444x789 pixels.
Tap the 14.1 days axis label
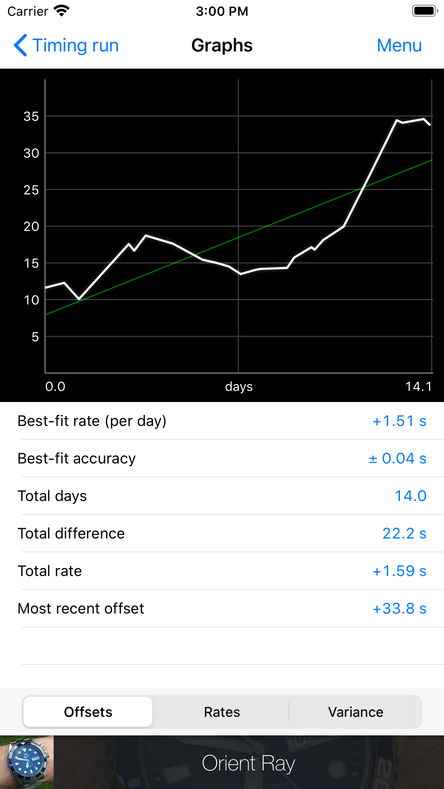419,386
